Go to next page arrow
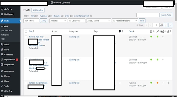The image size is (177, 97). tap(166, 25)
